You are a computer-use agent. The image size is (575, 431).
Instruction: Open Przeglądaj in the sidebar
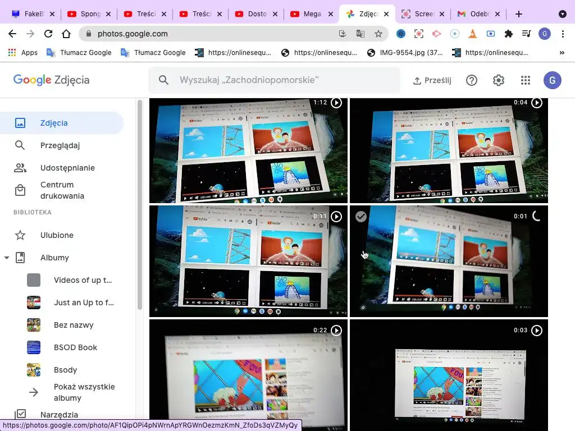click(x=62, y=145)
